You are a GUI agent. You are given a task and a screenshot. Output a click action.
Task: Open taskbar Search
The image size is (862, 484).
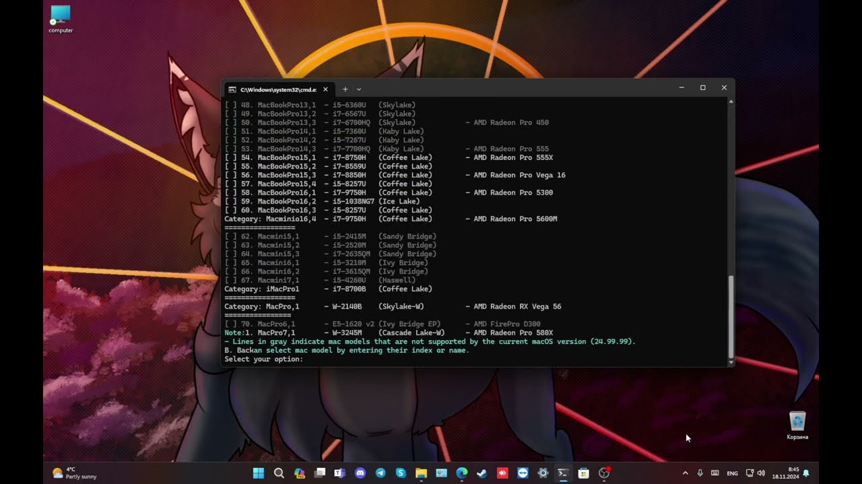(x=279, y=473)
